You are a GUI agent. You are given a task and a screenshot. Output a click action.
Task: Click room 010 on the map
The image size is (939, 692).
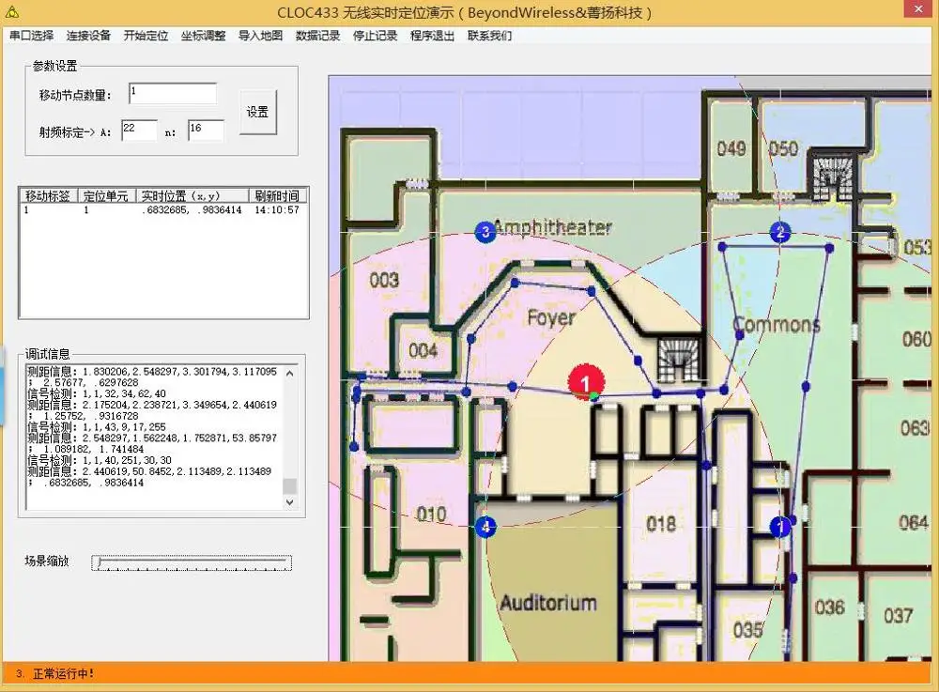point(431,515)
